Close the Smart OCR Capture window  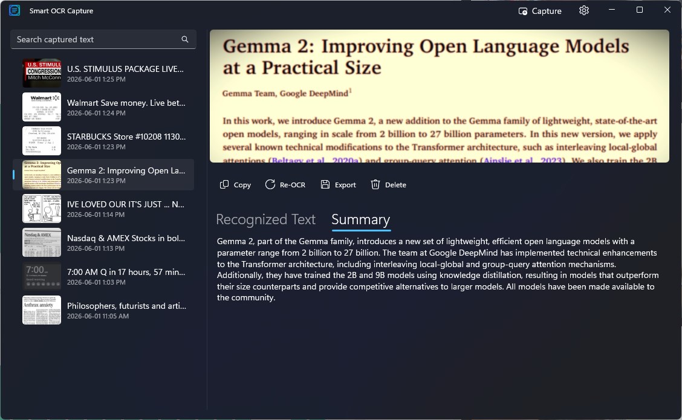[x=667, y=10]
